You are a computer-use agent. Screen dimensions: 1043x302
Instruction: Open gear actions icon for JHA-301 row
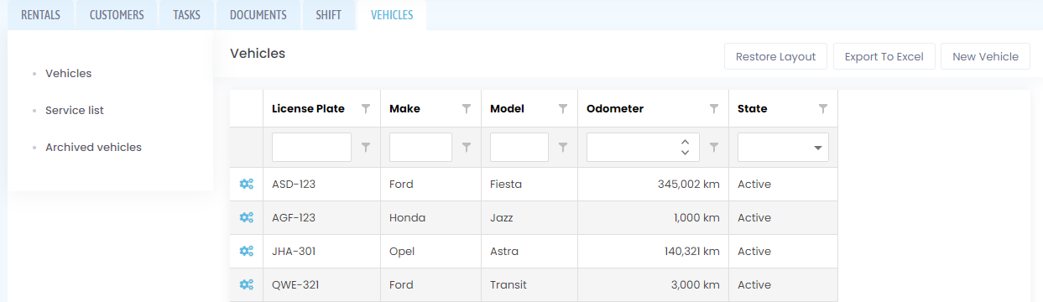tap(246, 251)
